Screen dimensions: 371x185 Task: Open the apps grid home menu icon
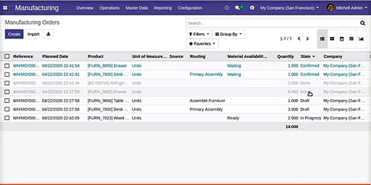[x=5, y=8]
